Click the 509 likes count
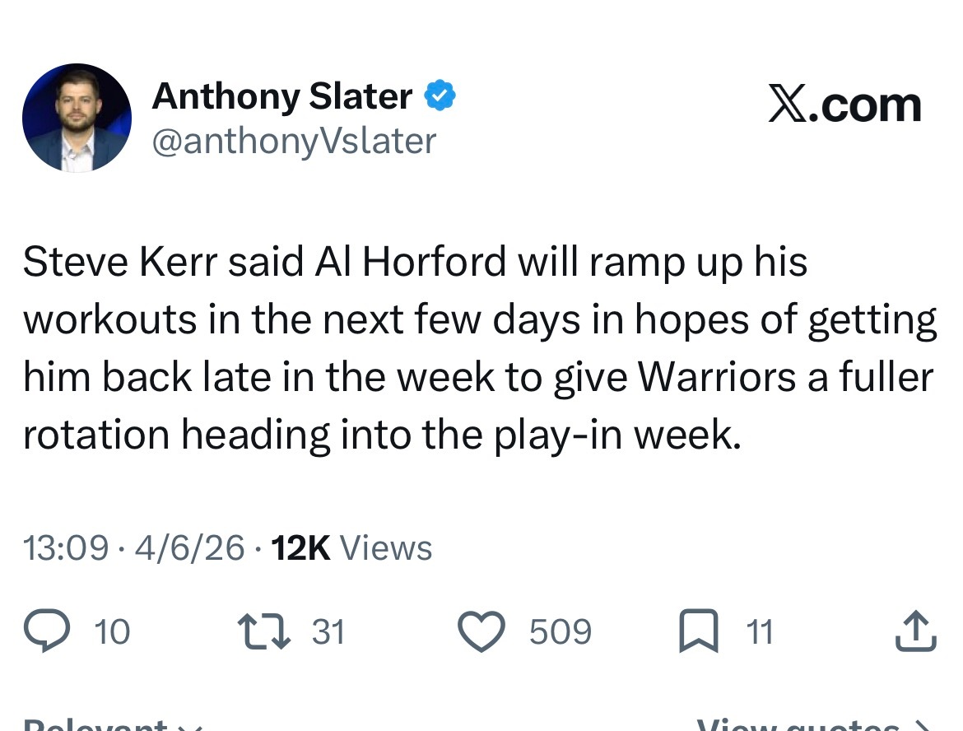The width and height of the screenshot is (963, 731). pyautogui.click(x=560, y=632)
